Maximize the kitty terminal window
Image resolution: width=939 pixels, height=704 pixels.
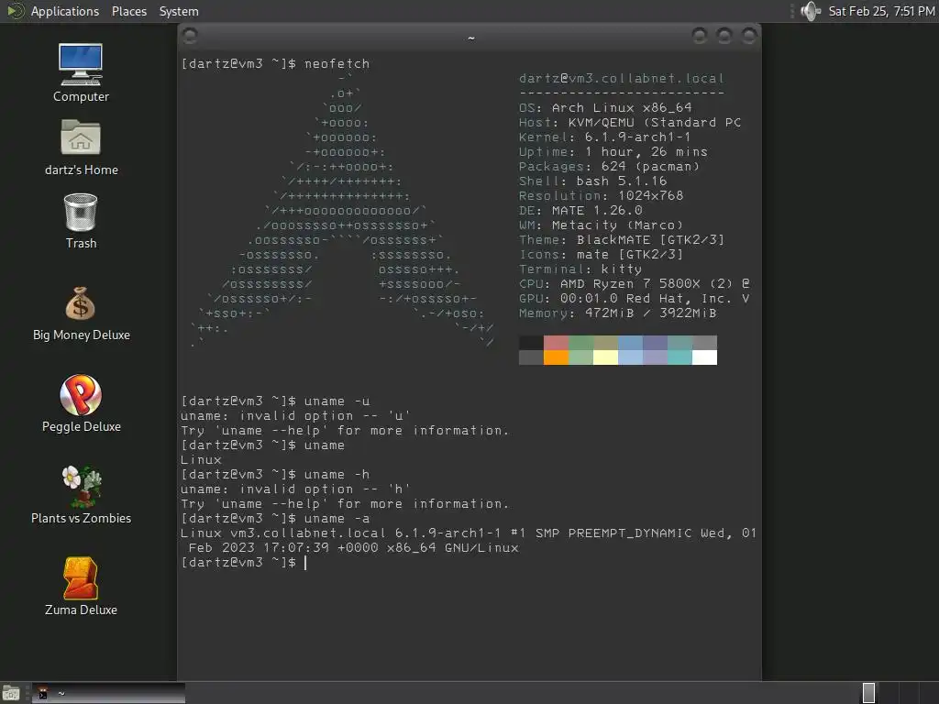[x=724, y=36]
